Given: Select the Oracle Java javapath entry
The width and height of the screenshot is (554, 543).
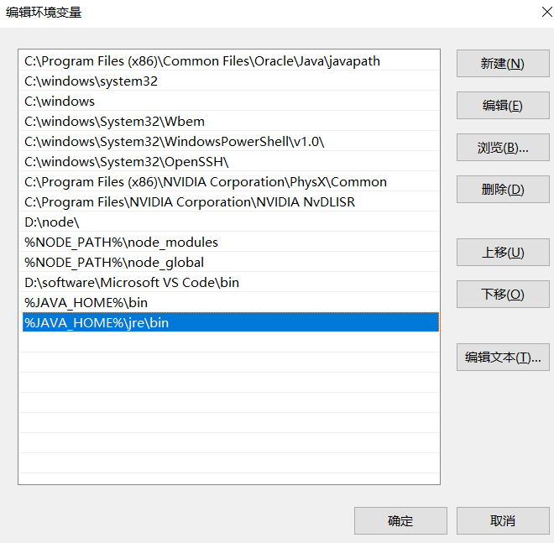Looking at the screenshot, I should (x=229, y=61).
